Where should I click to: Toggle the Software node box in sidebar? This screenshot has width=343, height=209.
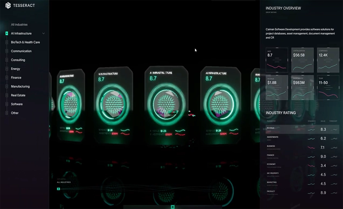click(7, 104)
